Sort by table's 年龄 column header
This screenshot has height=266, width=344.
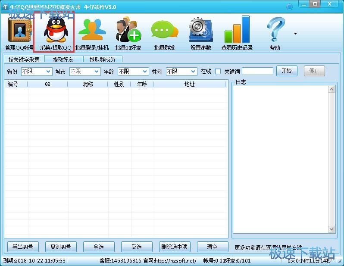click(142, 84)
